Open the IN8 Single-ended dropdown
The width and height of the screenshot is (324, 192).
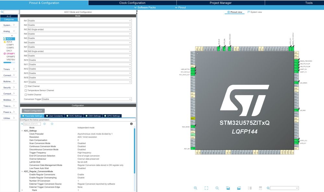tap(79, 51)
